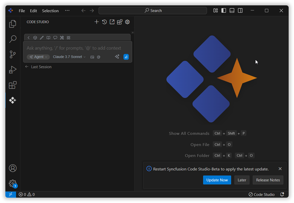This screenshot has height=203, width=294.
Task: Open the File menu
Action: click(x=22, y=11)
